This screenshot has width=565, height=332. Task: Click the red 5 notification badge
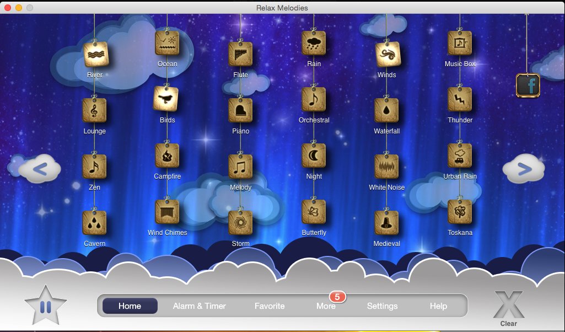(x=337, y=297)
